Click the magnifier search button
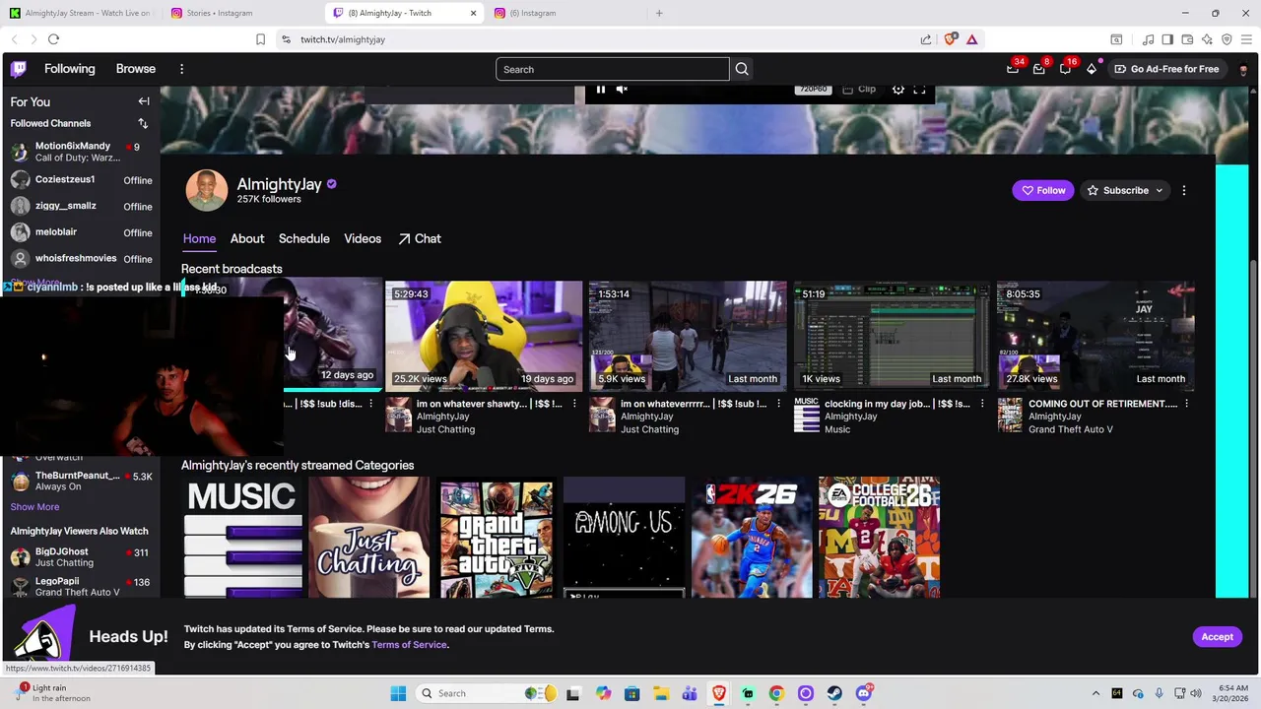This screenshot has height=709, width=1261. (x=742, y=69)
